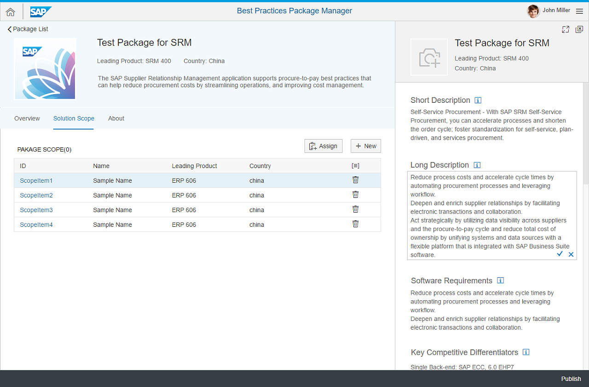Switch to the Overview tab
This screenshot has height=387, width=589.
tap(27, 118)
